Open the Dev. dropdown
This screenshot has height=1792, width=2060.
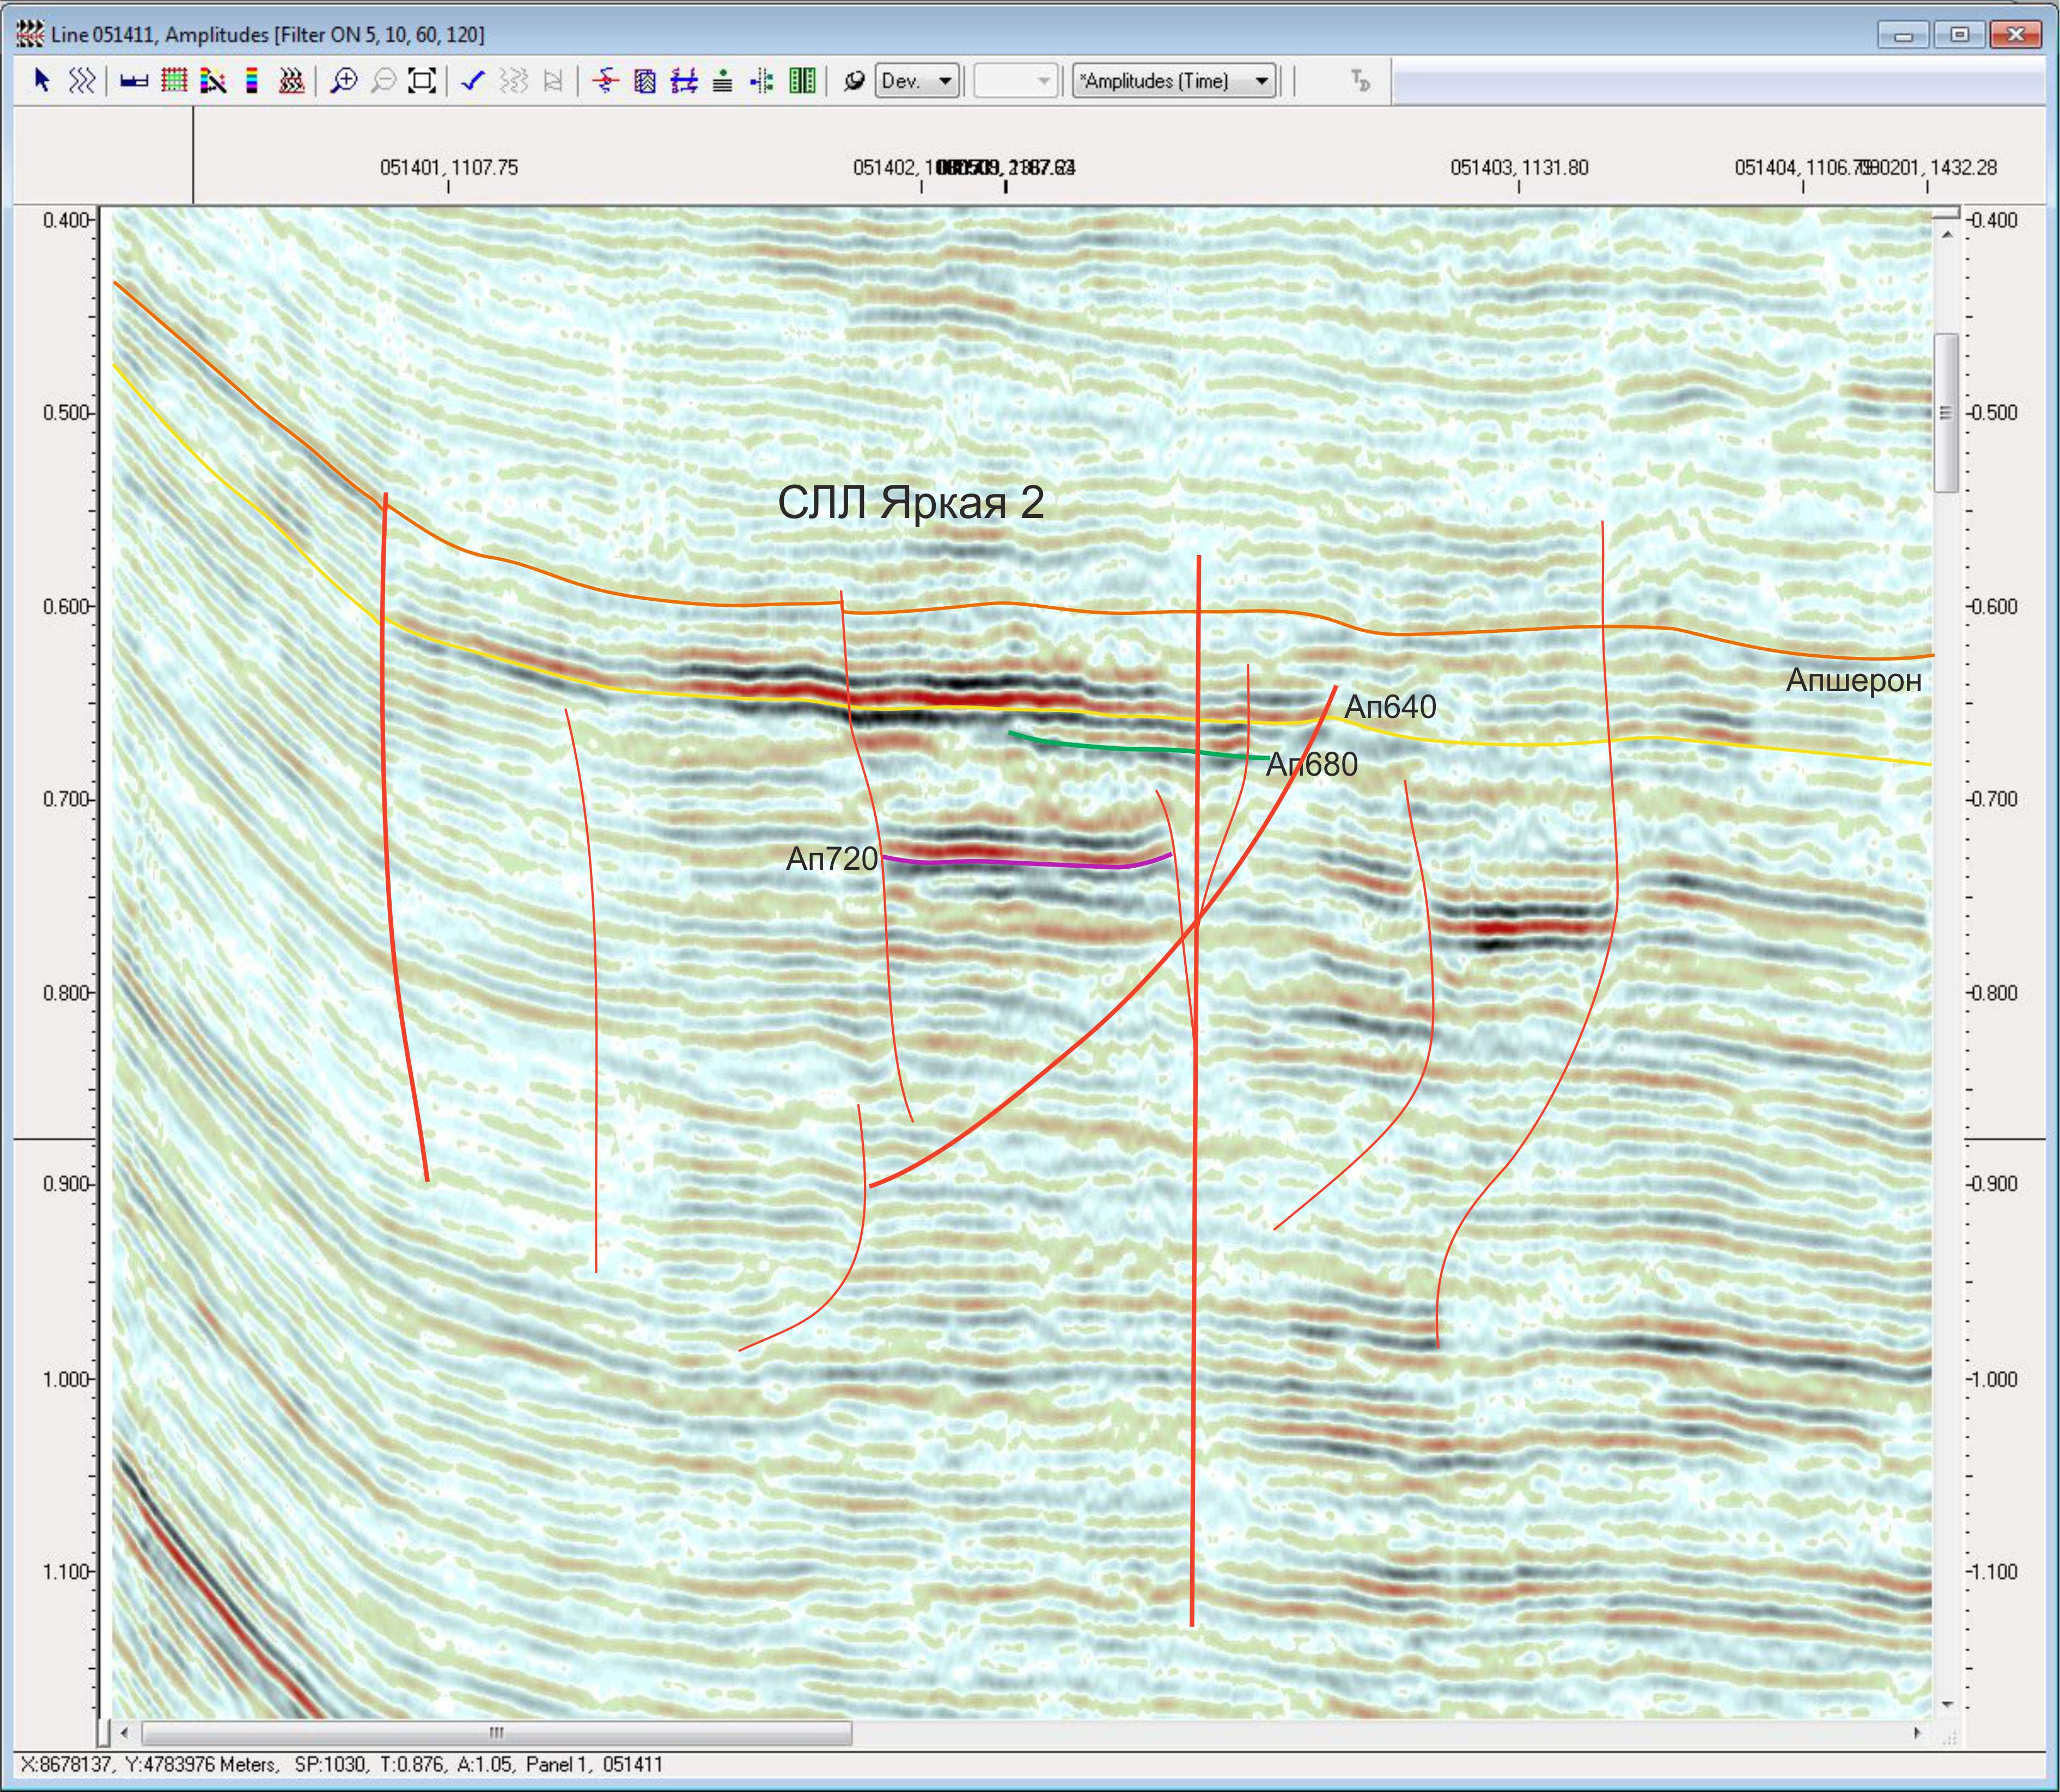(x=918, y=81)
